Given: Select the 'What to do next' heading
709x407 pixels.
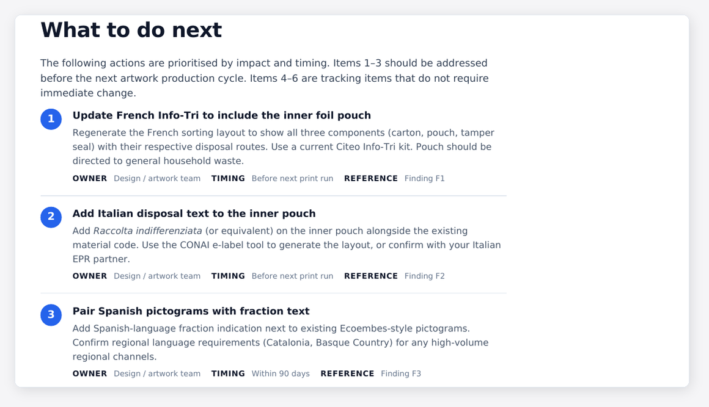Looking at the screenshot, I should 131,31.
